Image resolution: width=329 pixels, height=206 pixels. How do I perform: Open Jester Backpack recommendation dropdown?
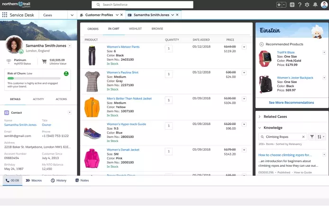[x=324, y=78]
